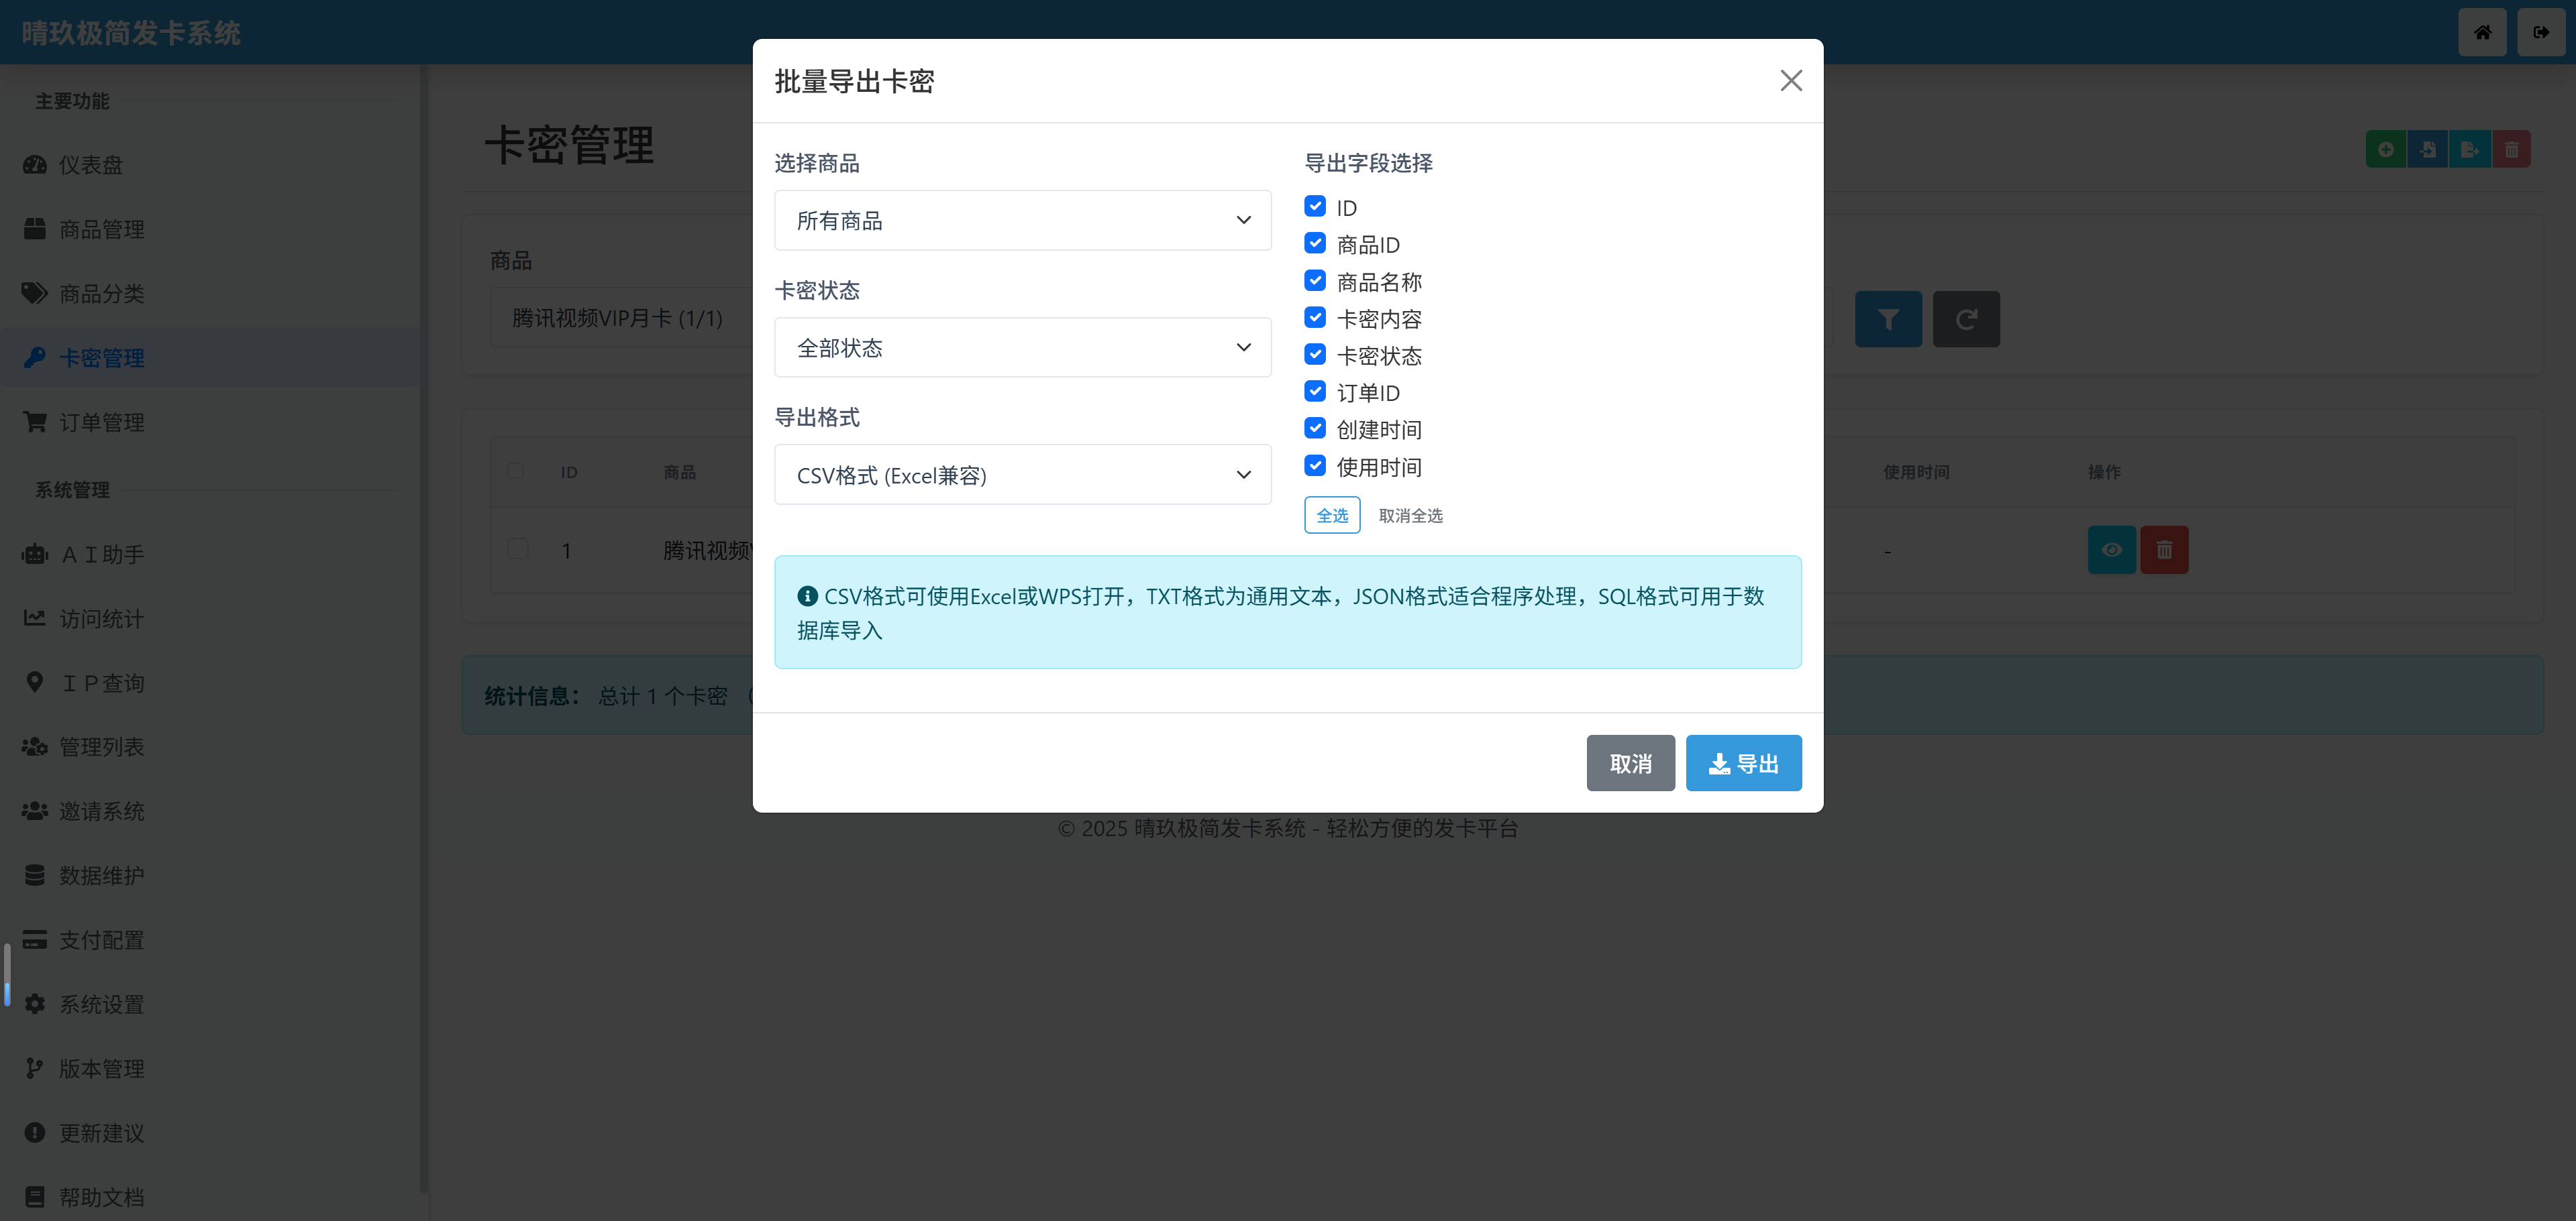Click the dark reset refresh button
The image size is (2576, 1221).
[1966, 320]
